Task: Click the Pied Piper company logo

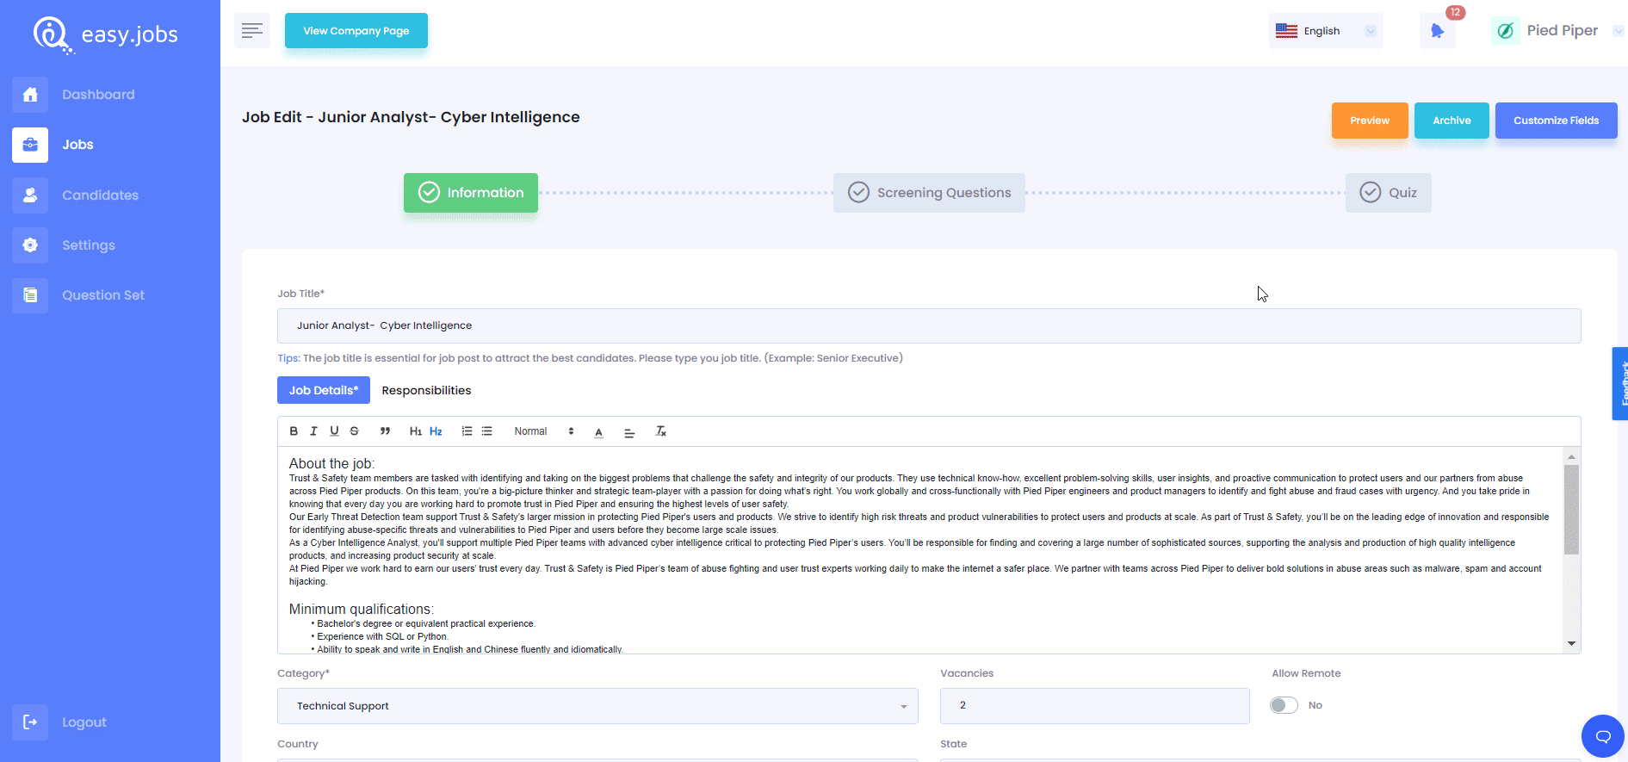Action: tap(1506, 31)
